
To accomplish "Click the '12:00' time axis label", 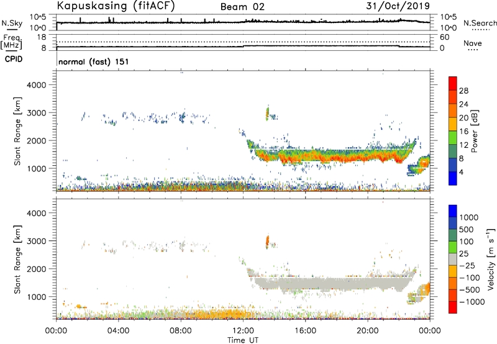I will pyautogui.click(x=243, y=331).
